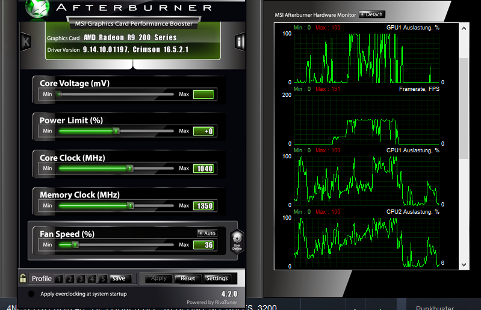Image resolution: width=481 pixels, height=310 pixels.
Task: Click the Core Clock 1040 value field
Action: [203, 169]
